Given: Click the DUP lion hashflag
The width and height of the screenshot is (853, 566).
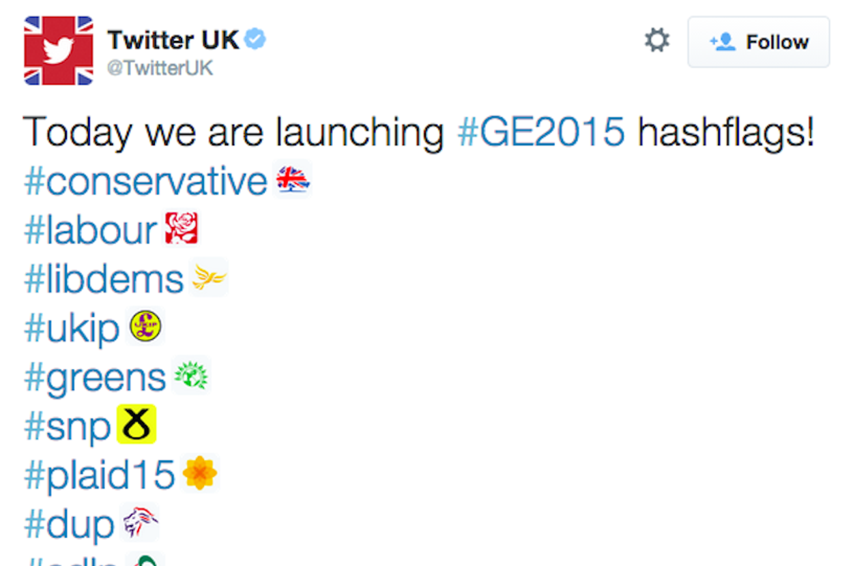Looking at the screenshot, I should (140, 523).
